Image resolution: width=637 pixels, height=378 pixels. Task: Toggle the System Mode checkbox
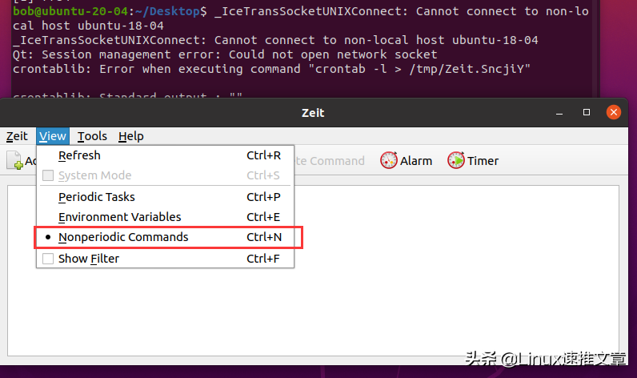[48, 175]
